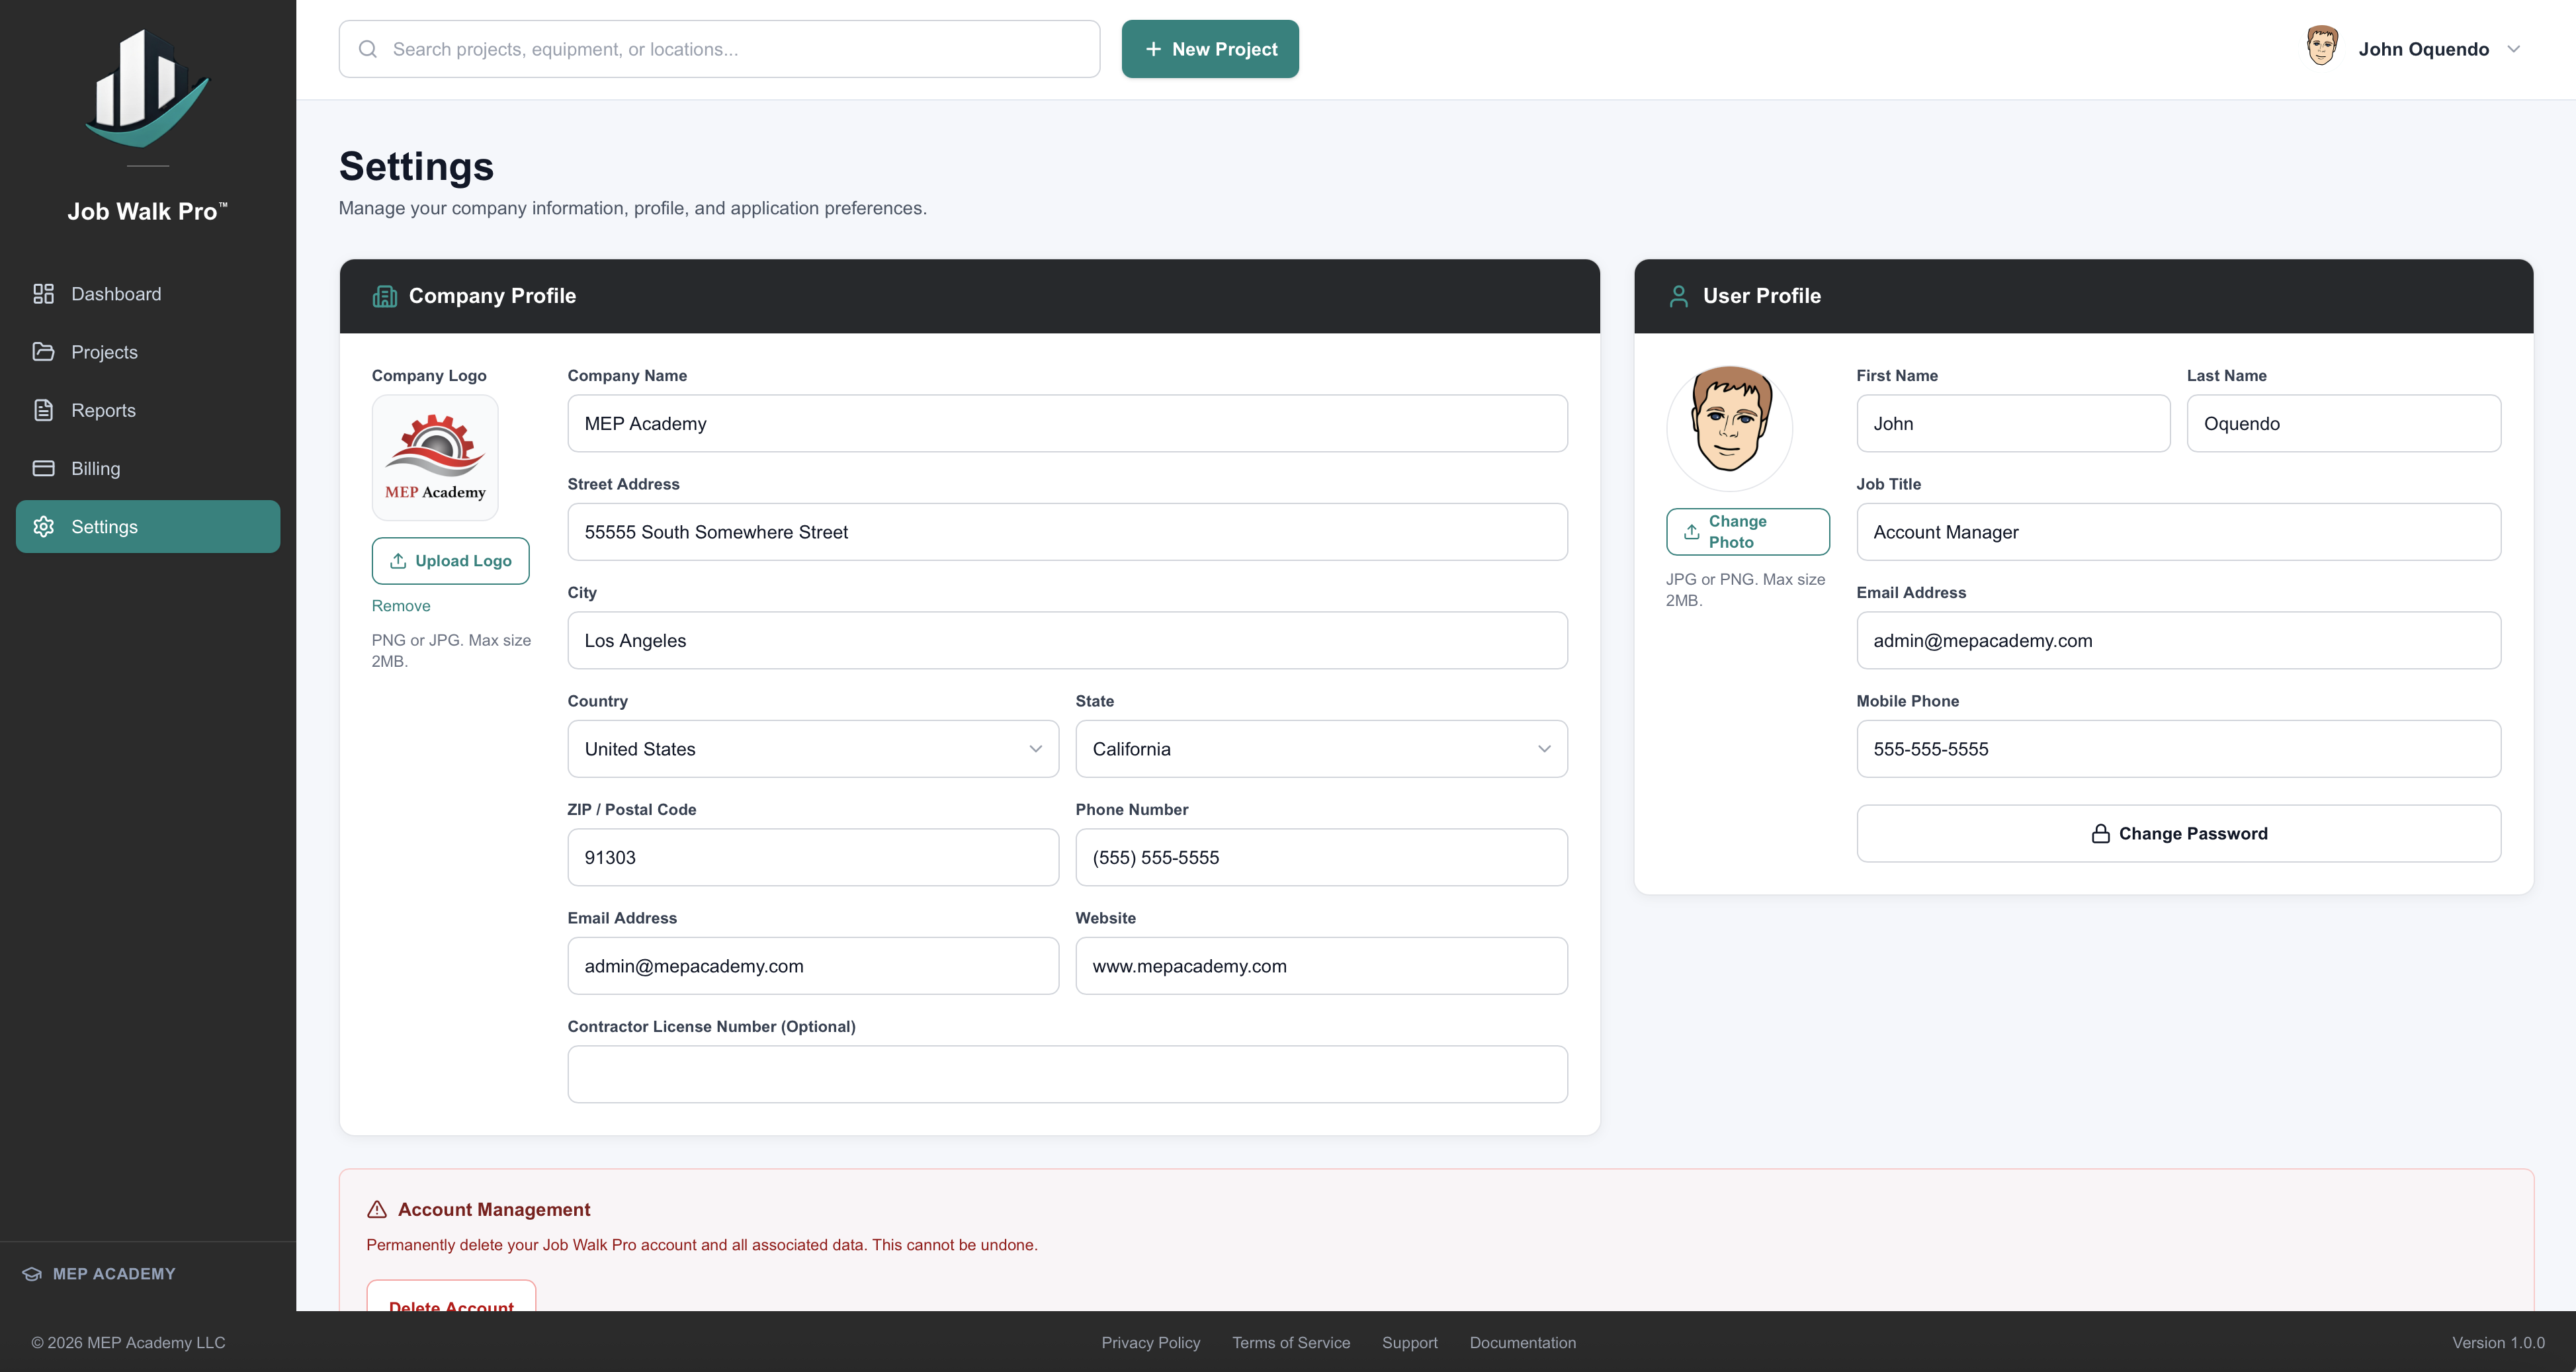Click the Version 1.0.0 text
2576x1372 pixels.
2498,1343
